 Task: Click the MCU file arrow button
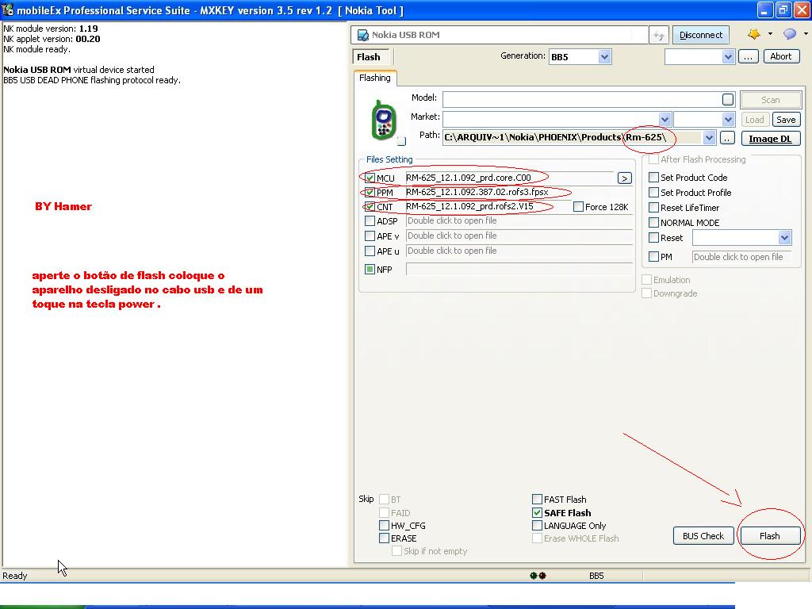click(625, 178)
